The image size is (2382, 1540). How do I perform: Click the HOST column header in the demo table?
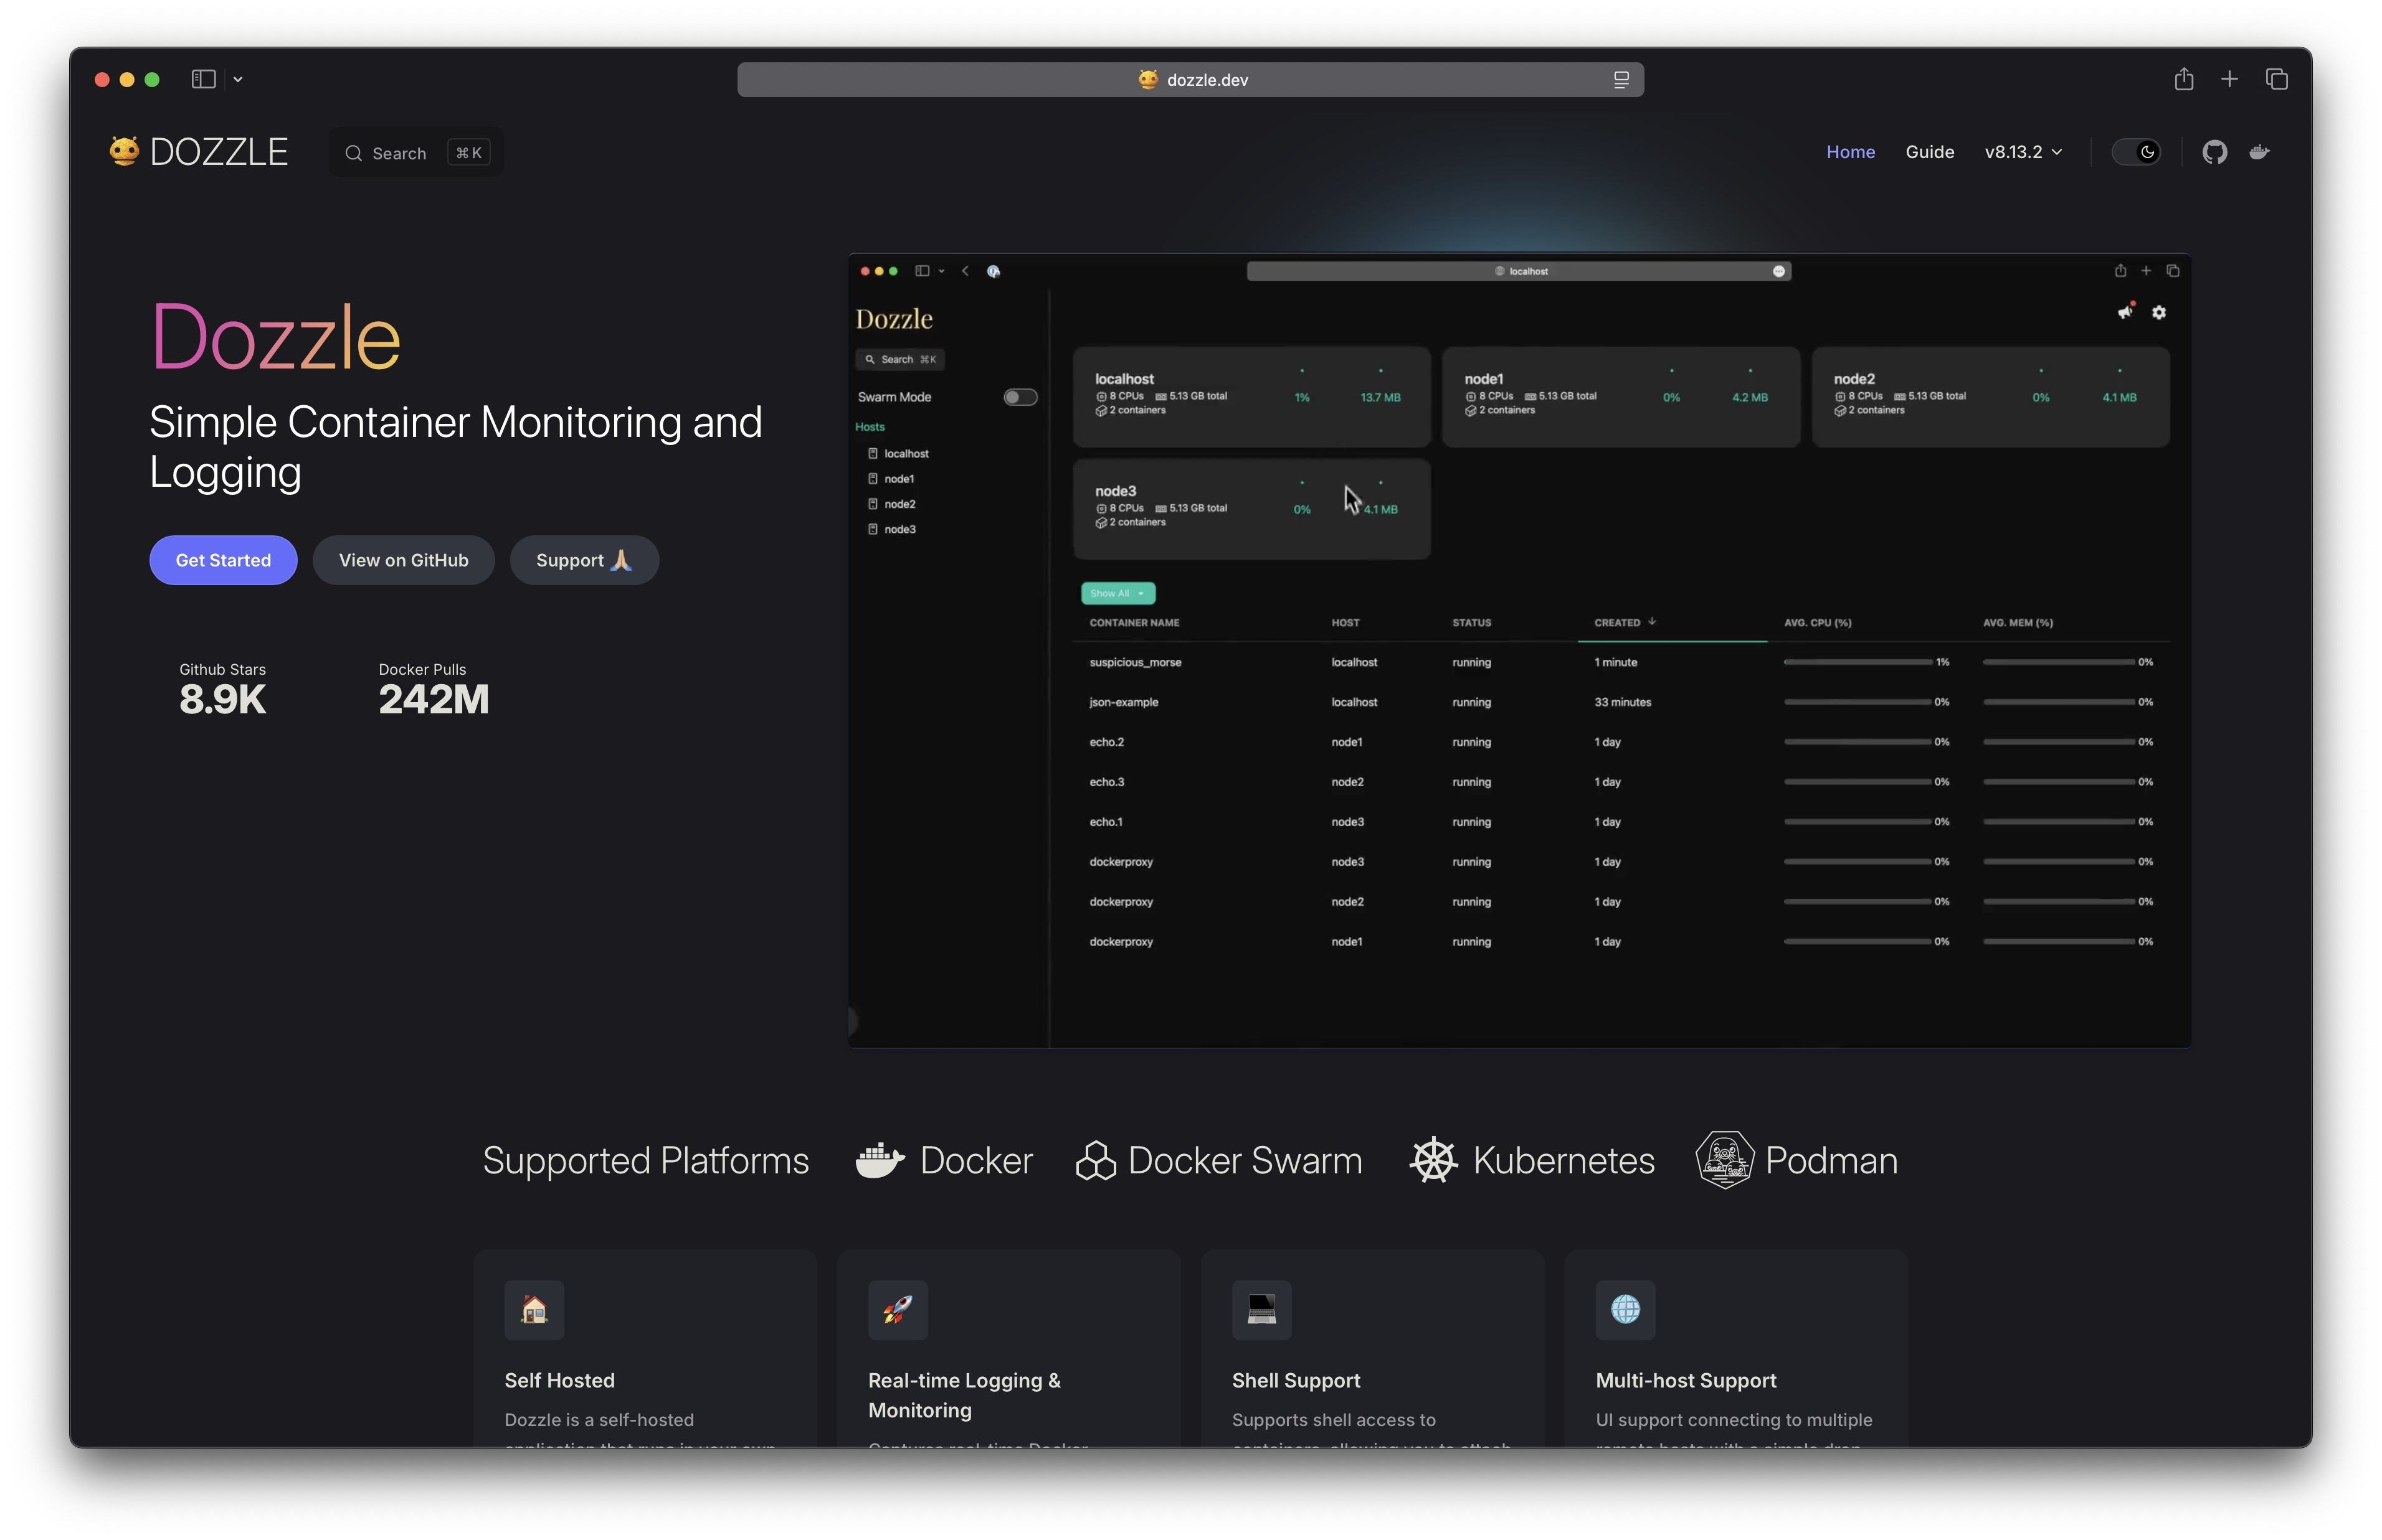pos(1345,623)
